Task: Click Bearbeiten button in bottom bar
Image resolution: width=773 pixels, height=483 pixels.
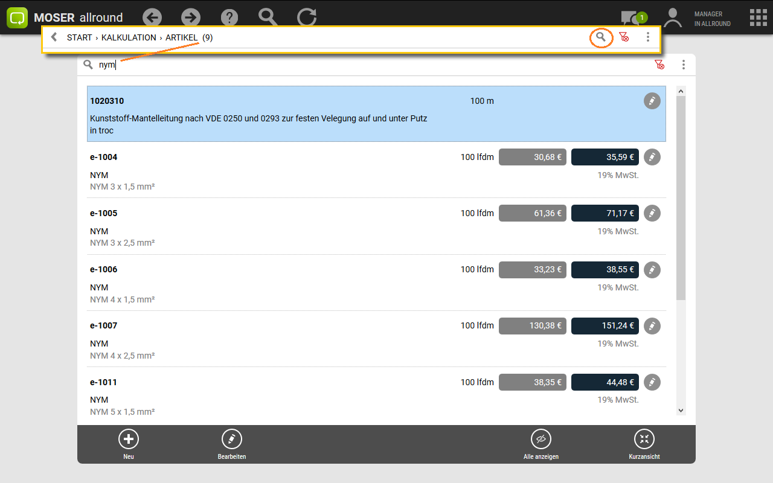Action: [231, 444]
